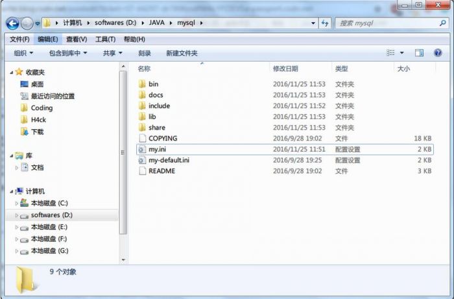Click the 计算机 computer icon in sidebar
This screenshot has height=299, width=454.
pos(19,191)
